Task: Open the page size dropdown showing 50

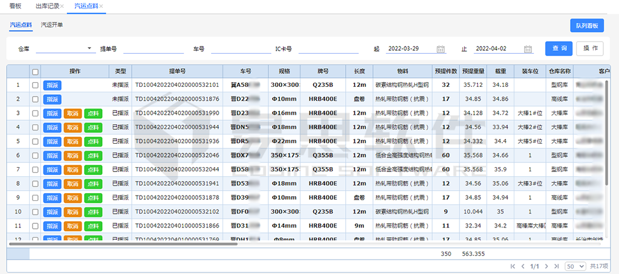Action: 575,266
